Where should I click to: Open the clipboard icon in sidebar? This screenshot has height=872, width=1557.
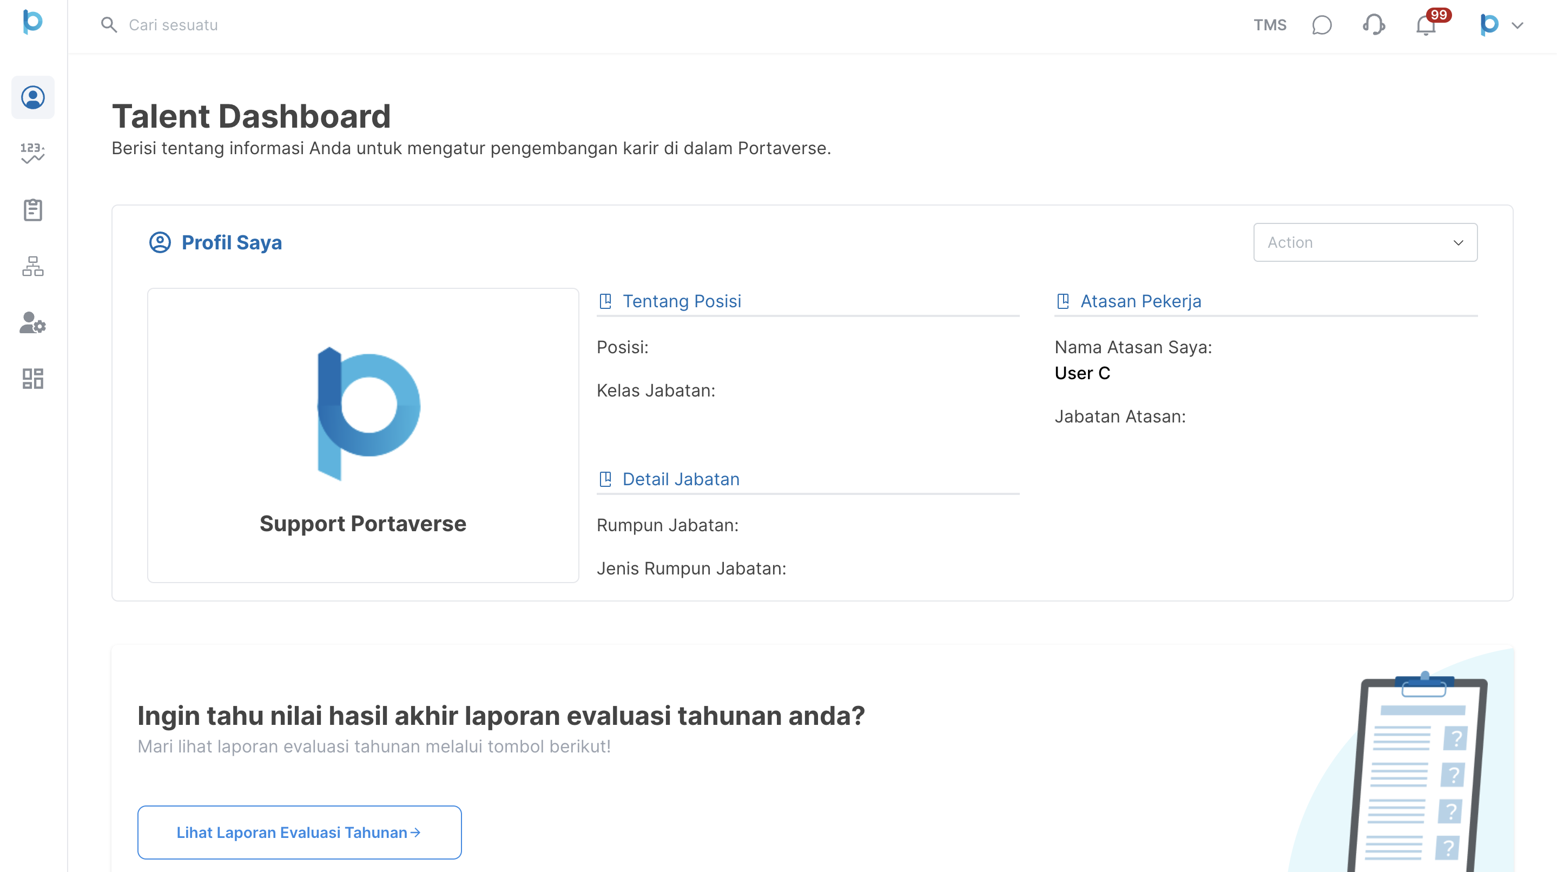[32, 210]
